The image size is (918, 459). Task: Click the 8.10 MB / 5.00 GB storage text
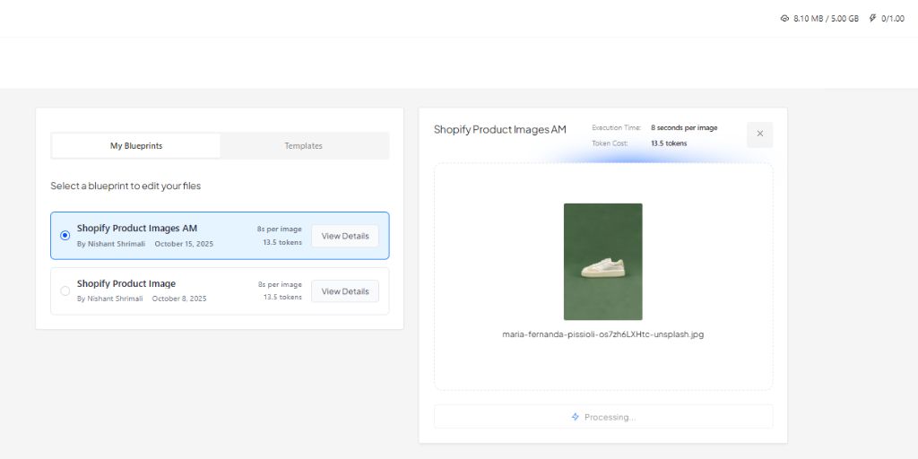(x=826, y=19)
